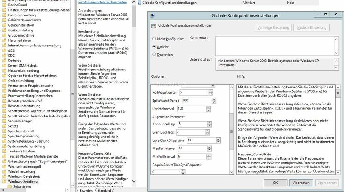Image resolution: width=344 pixels, height=192 pixels.
Task: Select the Windows-Zeitdienst folder icon
Action: (4, 182)
